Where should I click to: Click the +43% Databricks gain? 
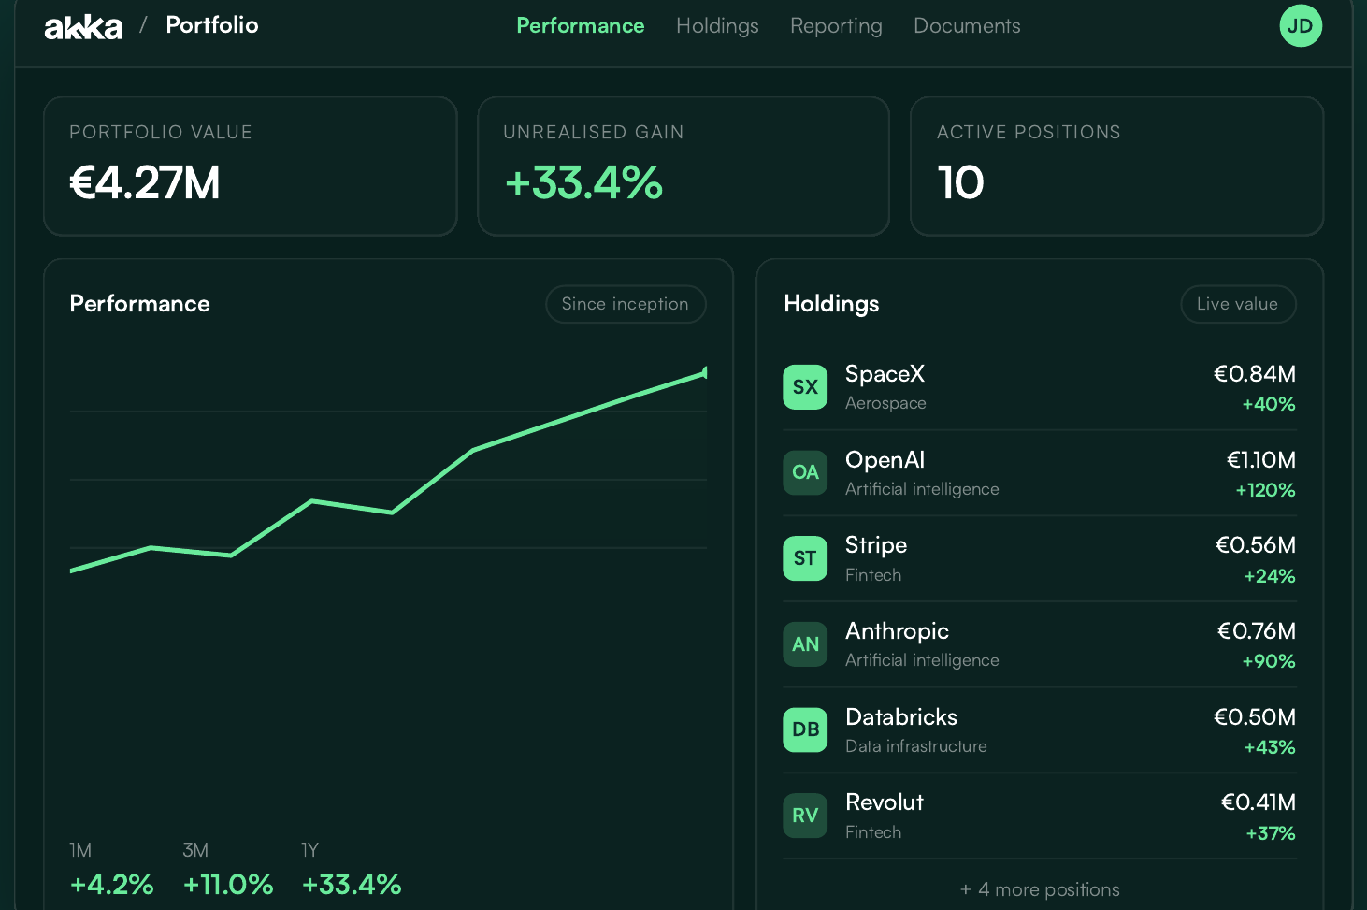pos(1270,747)
